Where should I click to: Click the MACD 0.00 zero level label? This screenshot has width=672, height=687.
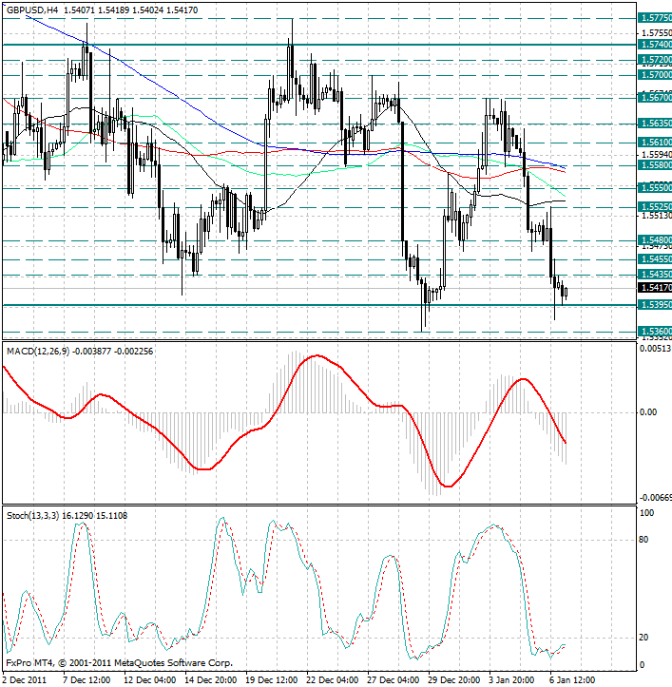click(648, 412)
